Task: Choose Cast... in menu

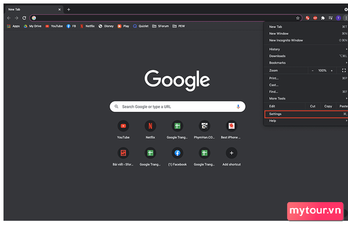Action: click(x=306, y=85)
